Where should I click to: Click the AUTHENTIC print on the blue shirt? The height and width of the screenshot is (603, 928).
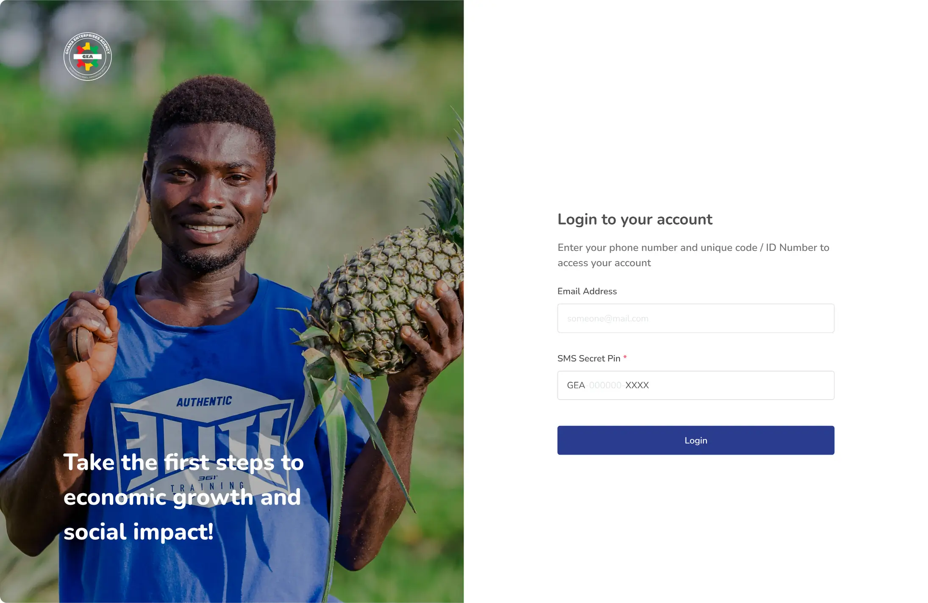click(x=204, y=401)
